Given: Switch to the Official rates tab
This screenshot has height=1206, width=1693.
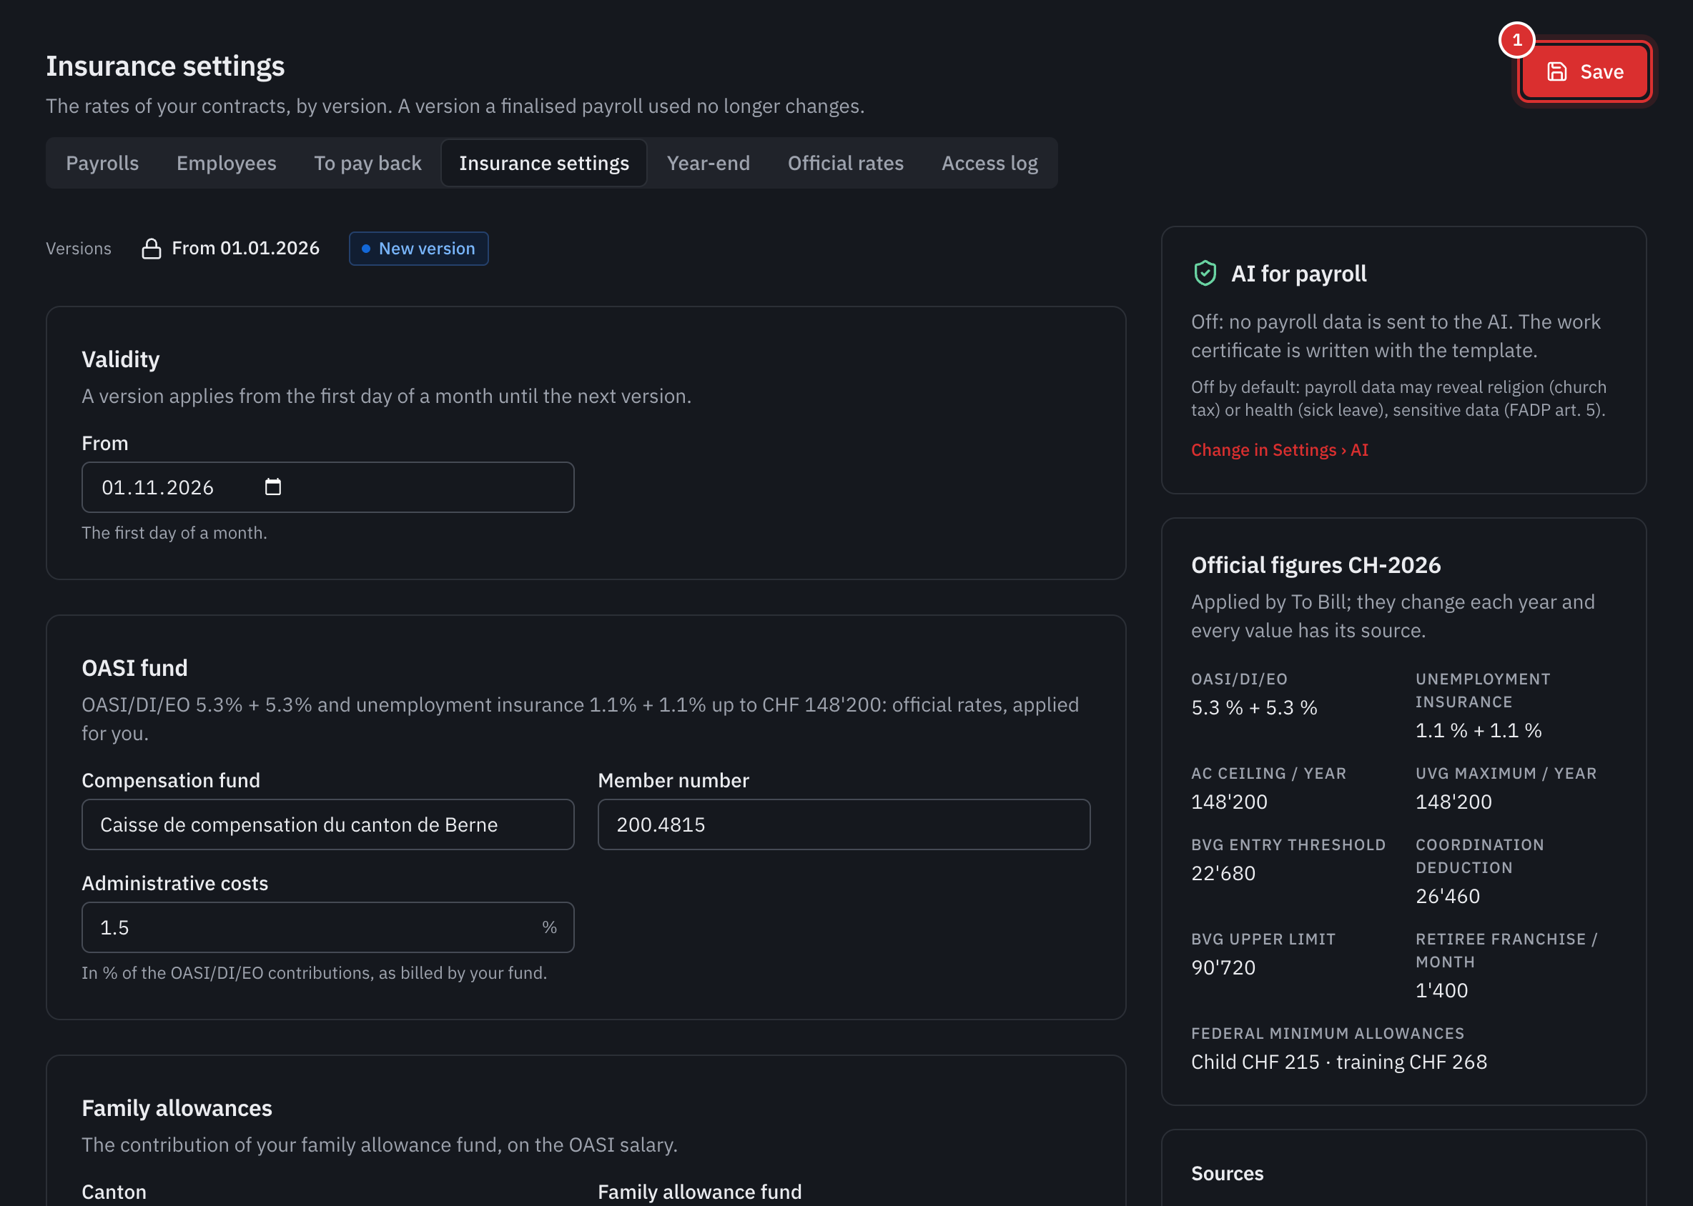Looking at the screenshot, I should tap(845, 164).
